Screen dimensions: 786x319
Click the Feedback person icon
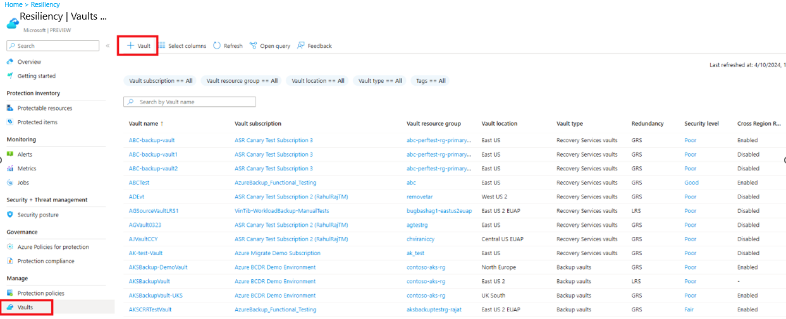tap(301, 45)
